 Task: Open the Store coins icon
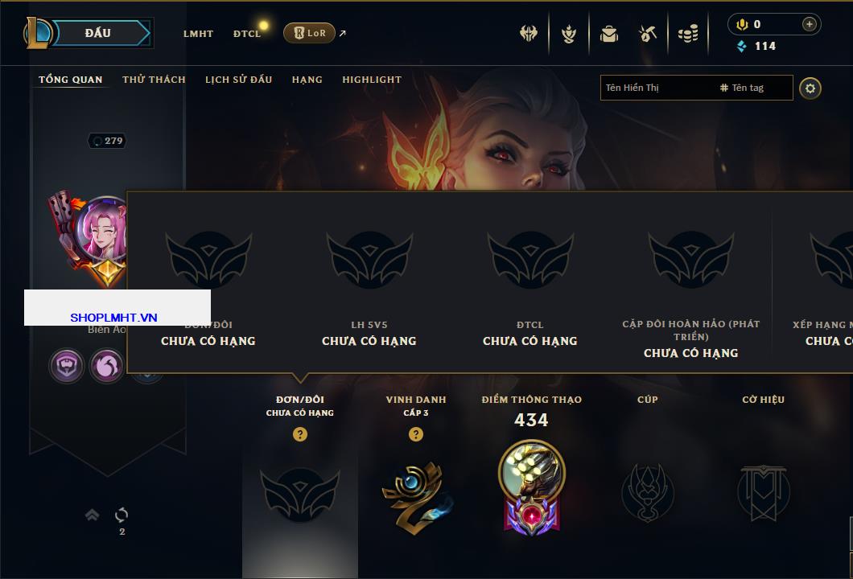[688, 35]
